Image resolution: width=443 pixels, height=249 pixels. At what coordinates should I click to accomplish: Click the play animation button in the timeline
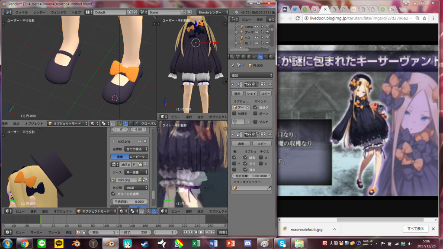[x=202, y=232]
